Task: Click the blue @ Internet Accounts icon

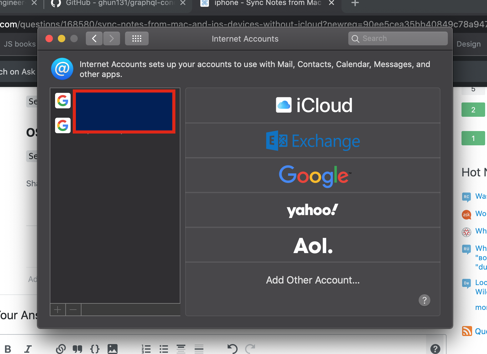Action: pos(62,69)
